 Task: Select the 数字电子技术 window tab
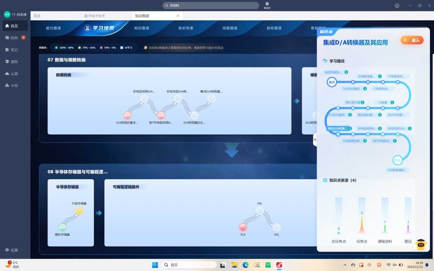point(95,16)
